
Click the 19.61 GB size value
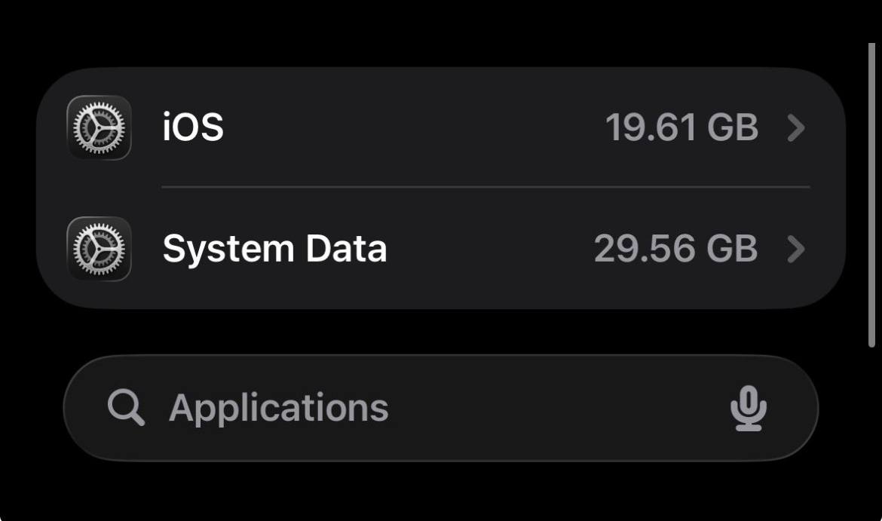[681, 128]
